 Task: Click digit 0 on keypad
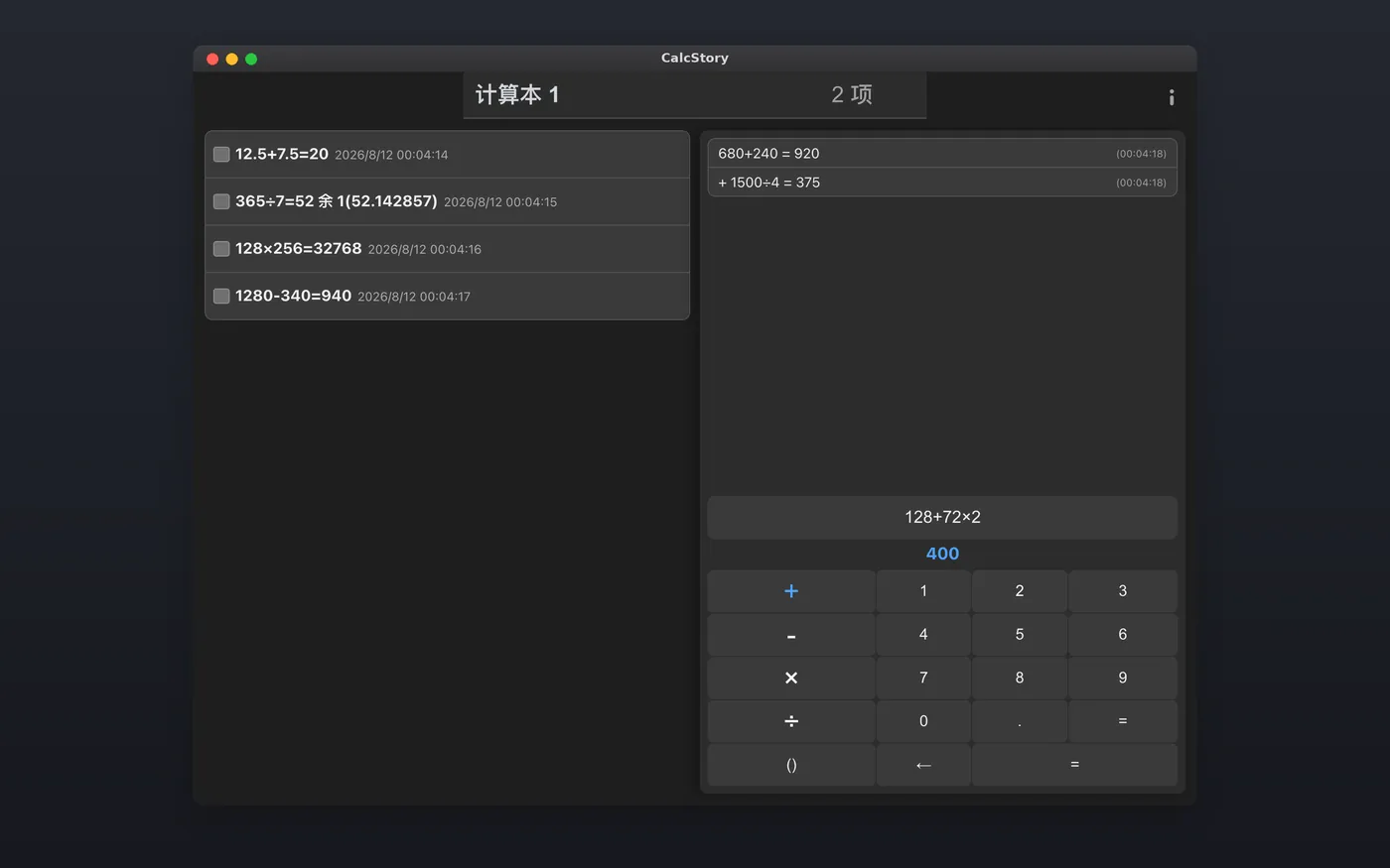[x=923, y=721]
